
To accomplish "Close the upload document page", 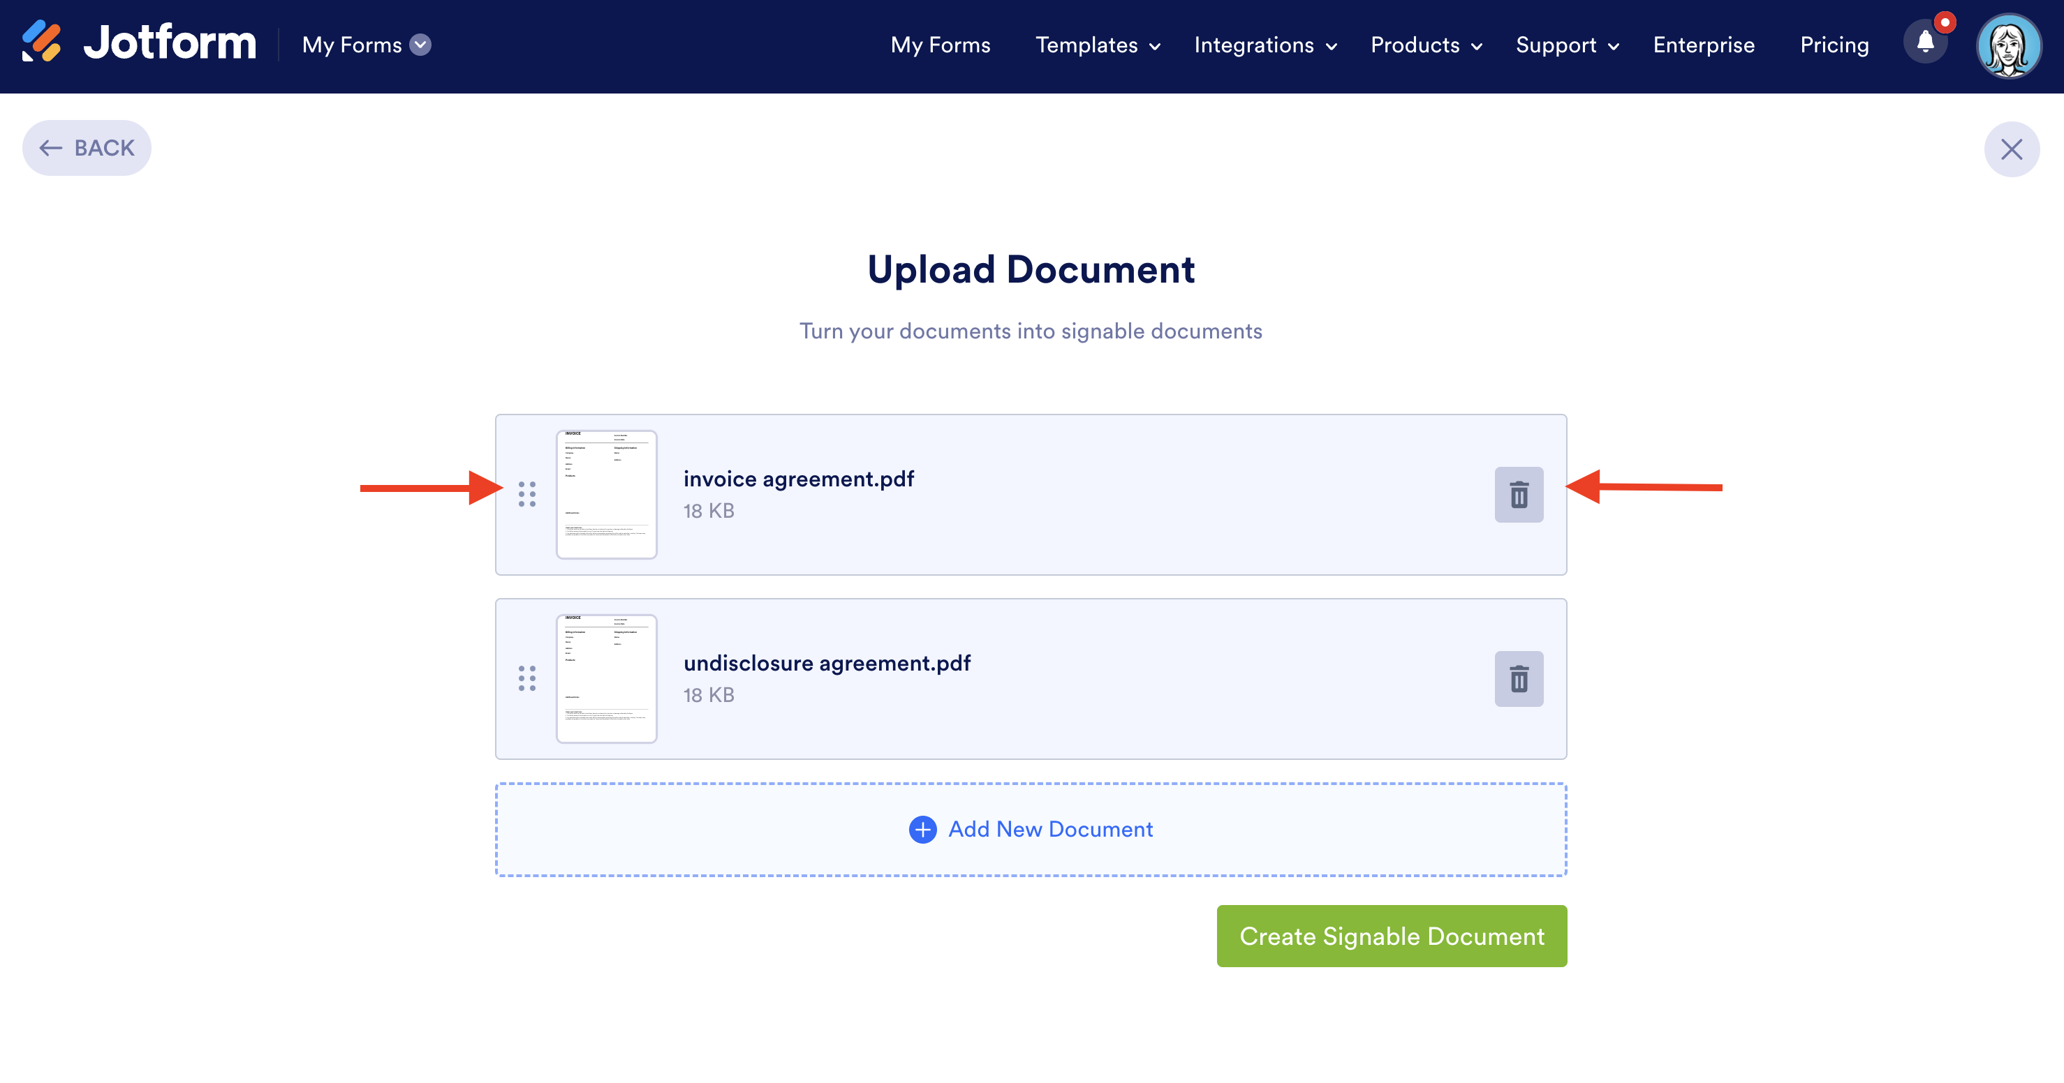I will coord(2011,149).
